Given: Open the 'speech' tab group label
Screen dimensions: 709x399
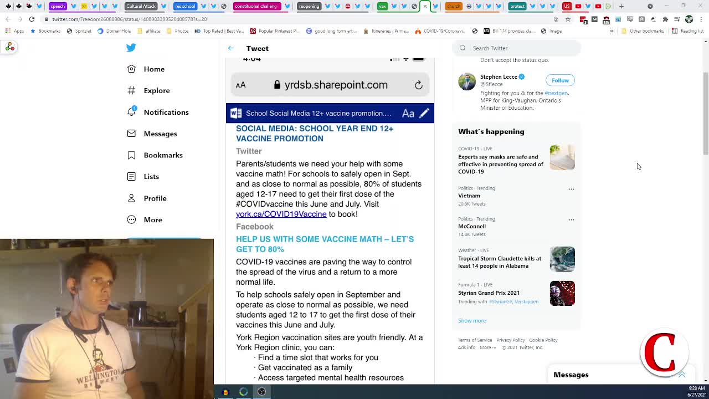Looking at the screenshot, I should pyautogui.click(x=58, y=6).
